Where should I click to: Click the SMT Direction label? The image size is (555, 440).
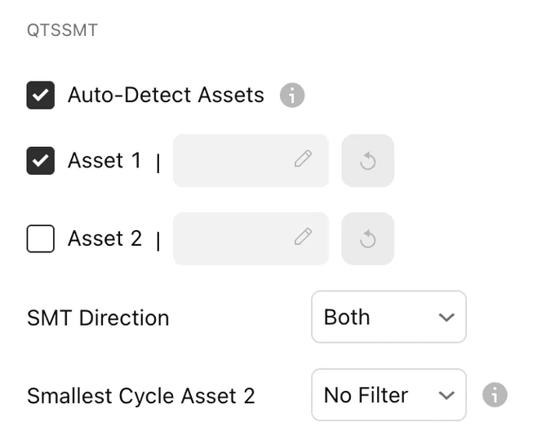(x=98, y=318)
